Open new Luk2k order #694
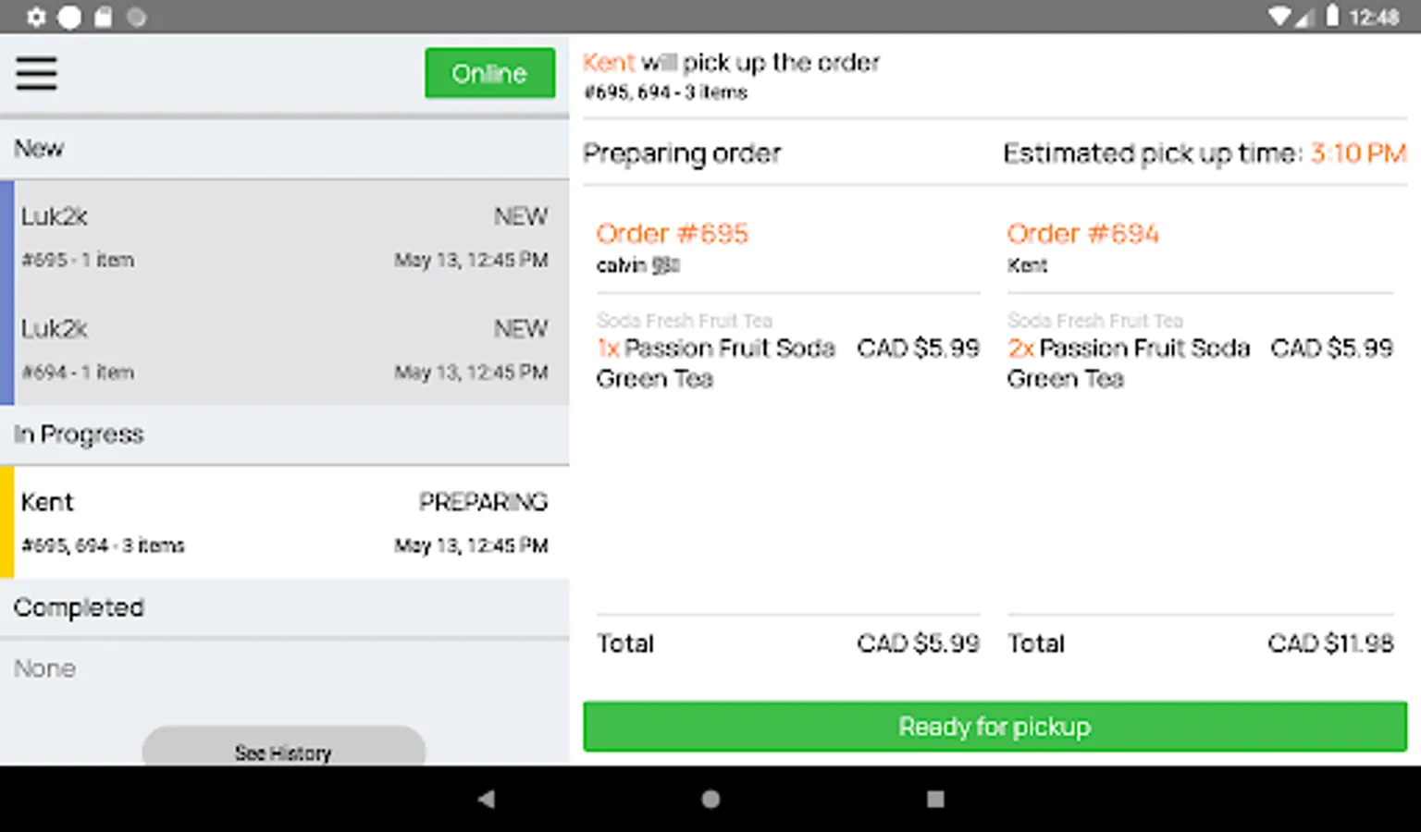Viewport: 1421px width, 832px height. tap(285, 349)
